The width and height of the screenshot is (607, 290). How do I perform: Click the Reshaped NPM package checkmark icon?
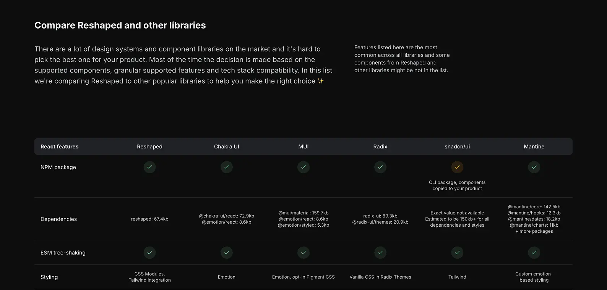pyautogui.click(x=150, y=167)
